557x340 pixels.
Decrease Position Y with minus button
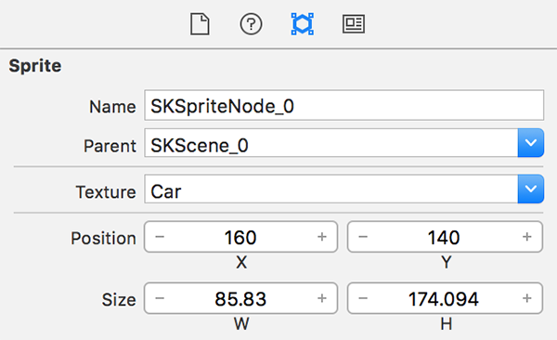[363, 237]
